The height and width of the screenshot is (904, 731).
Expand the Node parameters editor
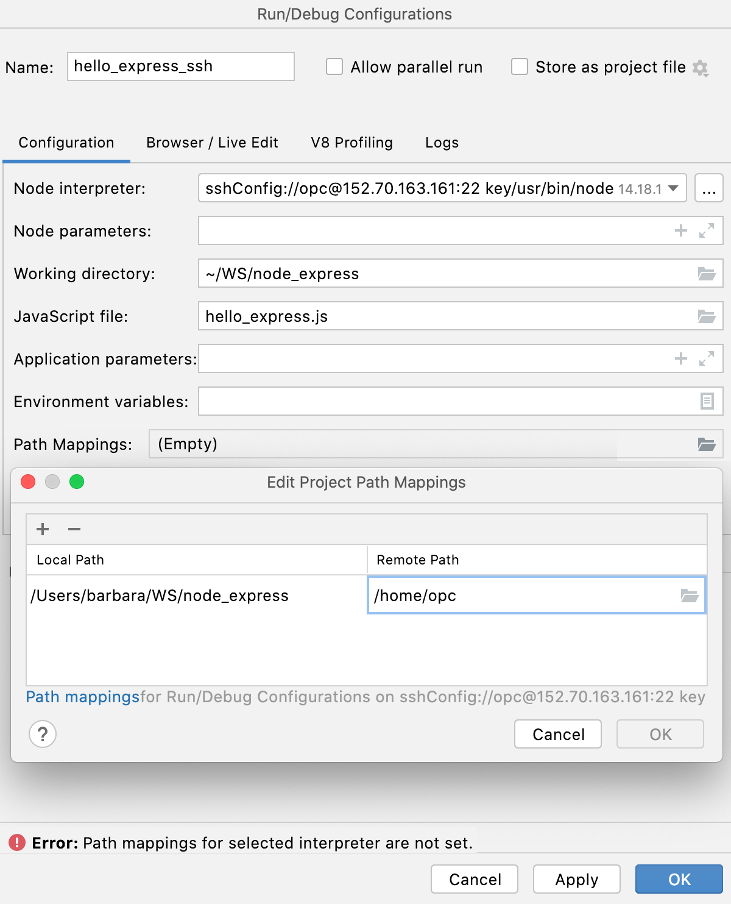coord(705,231)
